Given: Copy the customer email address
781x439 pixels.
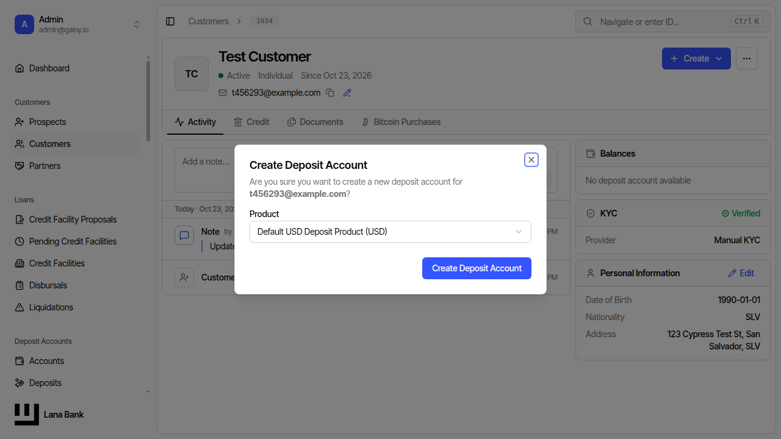Looking at the screenshot, I should point(330,93).
